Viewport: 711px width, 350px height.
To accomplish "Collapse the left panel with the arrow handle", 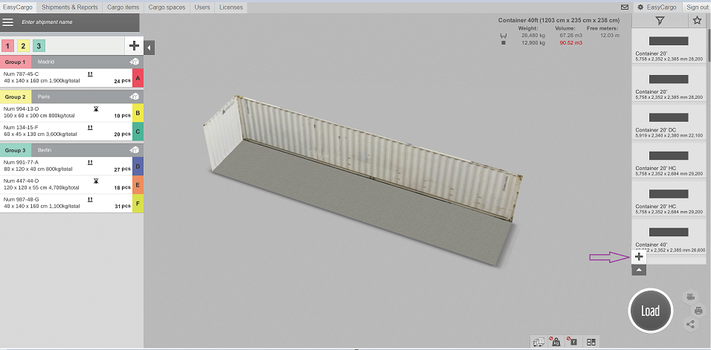I will tap(149, 48).
